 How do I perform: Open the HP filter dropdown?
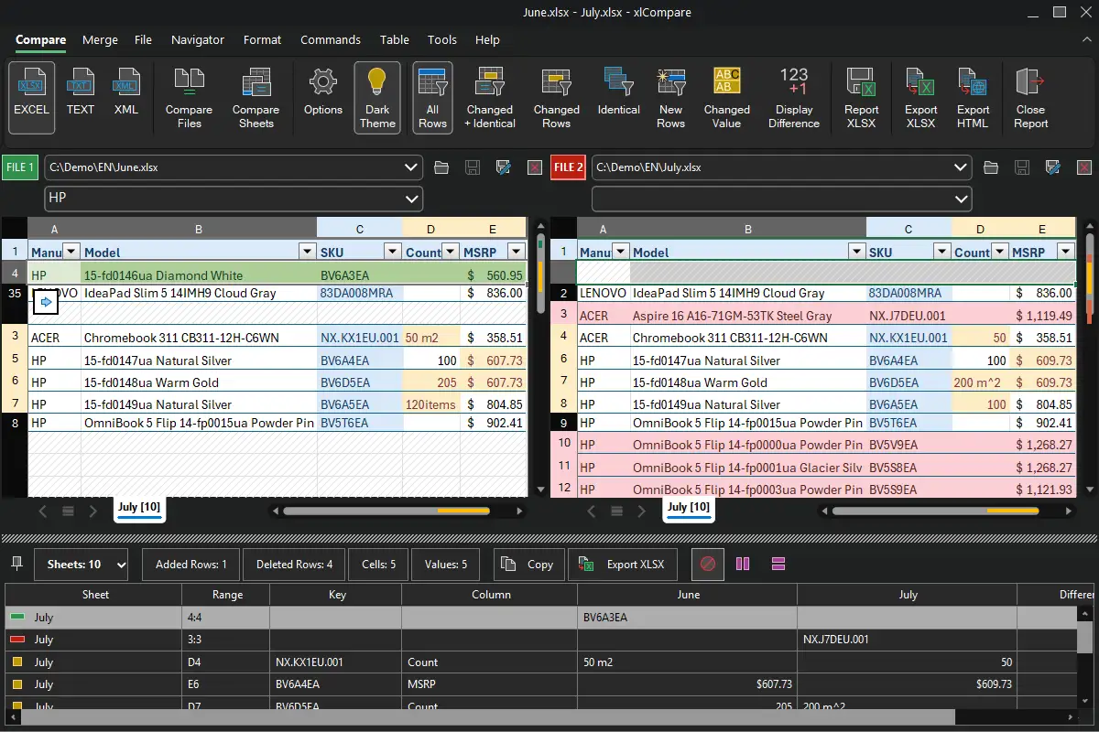pyautogui.click(x=411, y=198)
